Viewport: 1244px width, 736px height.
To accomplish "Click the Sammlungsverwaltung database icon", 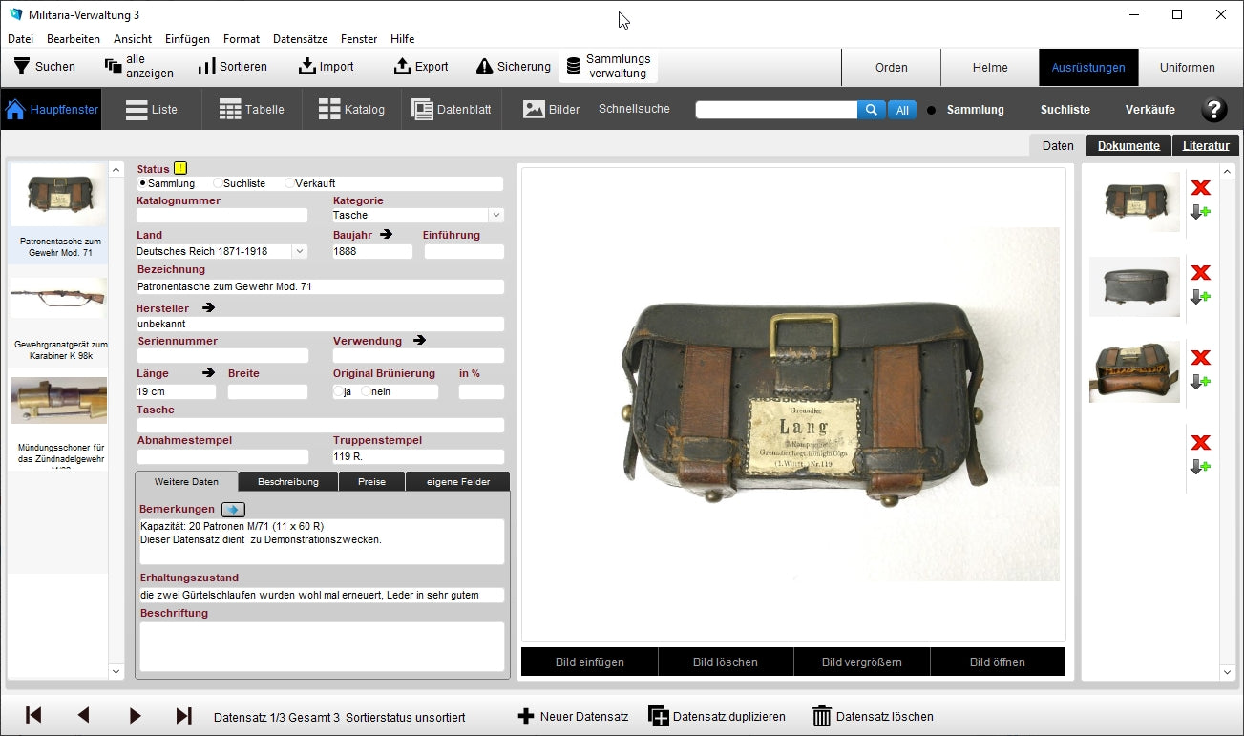I will tap(573, 67).
